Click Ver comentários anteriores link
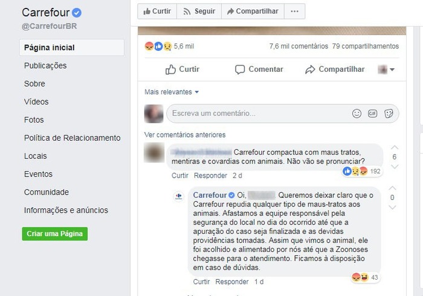The image size is (423, 296). pyautogui.click(x=185, y=135)
